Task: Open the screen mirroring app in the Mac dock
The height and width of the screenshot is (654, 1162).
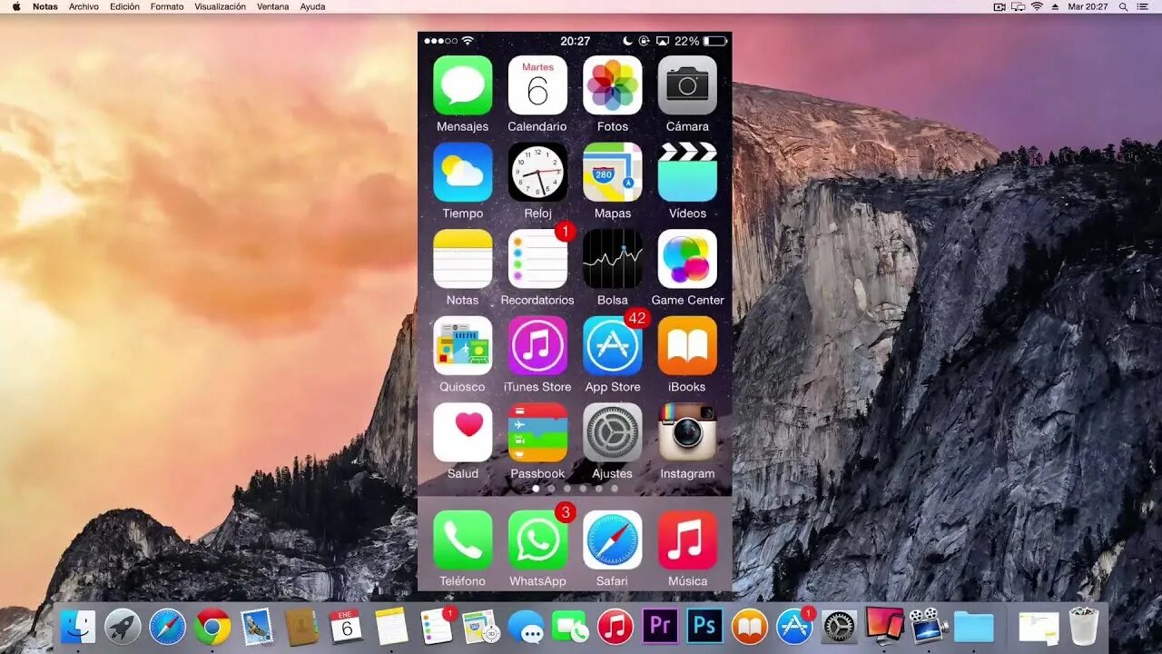Action: pos(884,625)
